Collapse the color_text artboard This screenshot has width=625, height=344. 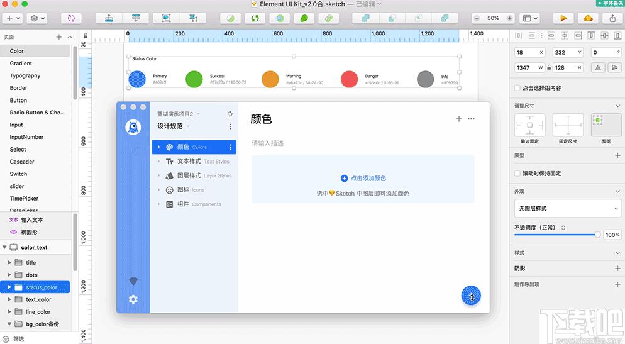click(x=4, y=247)
